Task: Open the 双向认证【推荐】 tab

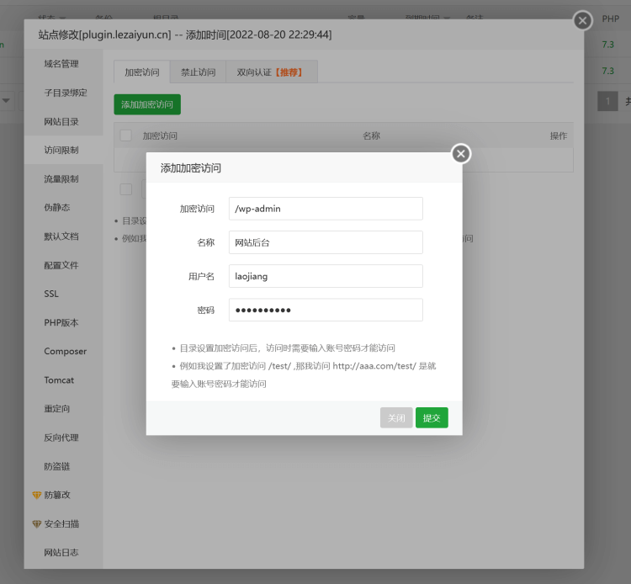Action: tap(272, 72)
